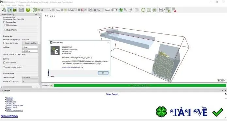Click the grey paperclip-like toolbar icon

click(x=131, y=10)
